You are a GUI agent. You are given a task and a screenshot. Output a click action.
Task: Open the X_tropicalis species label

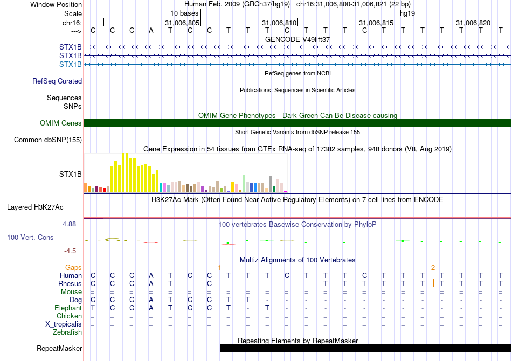(64, 324)
